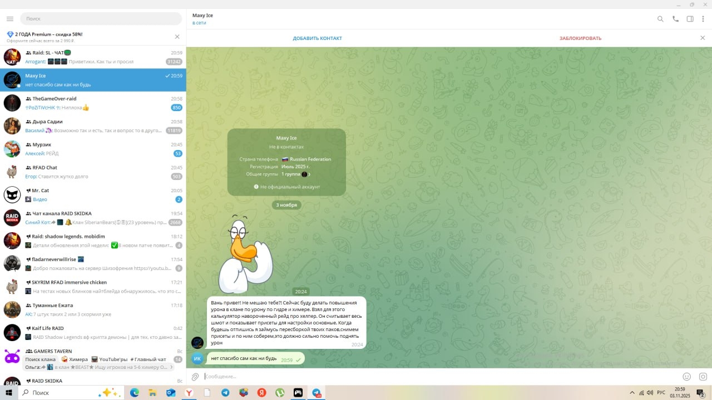Close the add contact / block bar
The width and height of the screenshot is (712, 400).
(703, 38)
